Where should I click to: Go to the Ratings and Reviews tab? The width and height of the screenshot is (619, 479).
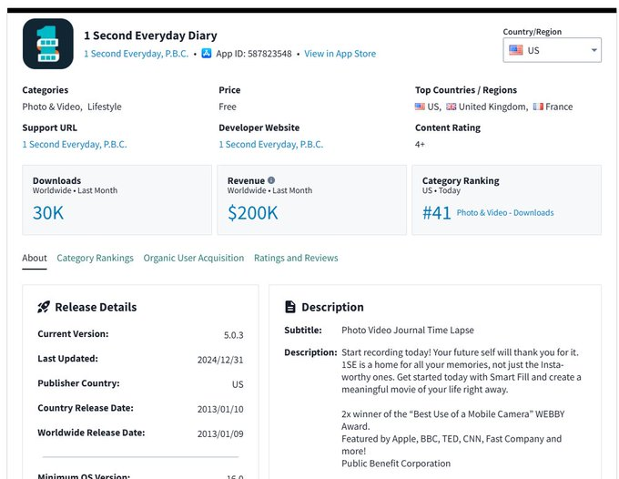tap(296, 258)
